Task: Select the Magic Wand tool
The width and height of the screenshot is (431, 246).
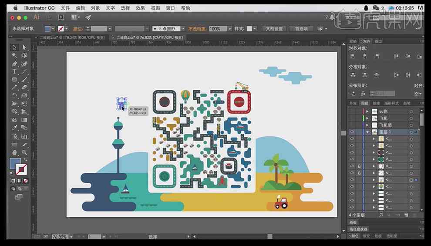Action: [14, 56]
